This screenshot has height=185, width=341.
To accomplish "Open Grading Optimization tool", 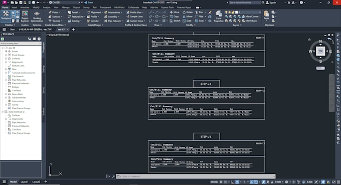I will [37, 17].
